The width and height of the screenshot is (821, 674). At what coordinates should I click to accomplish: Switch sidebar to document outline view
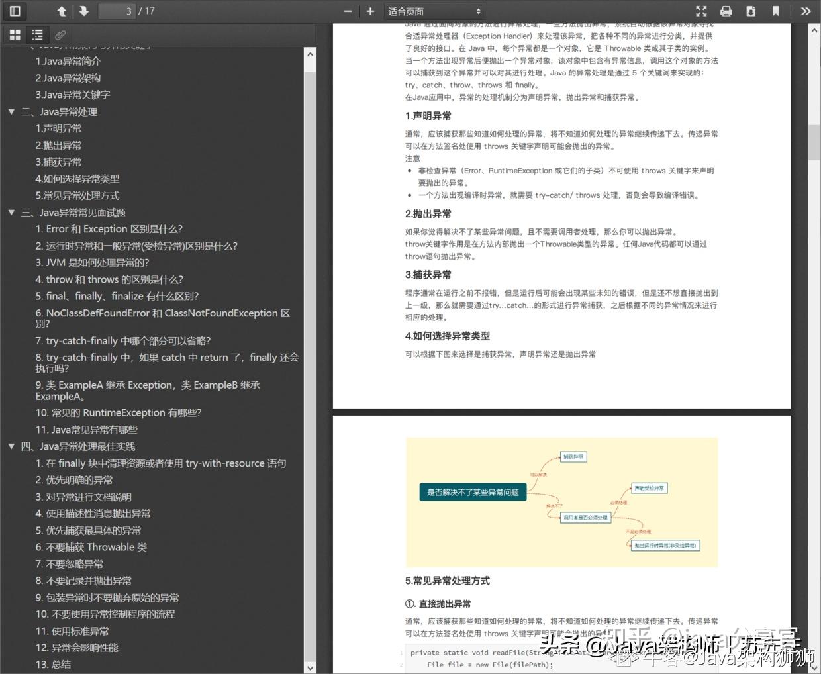pos(37,34)
